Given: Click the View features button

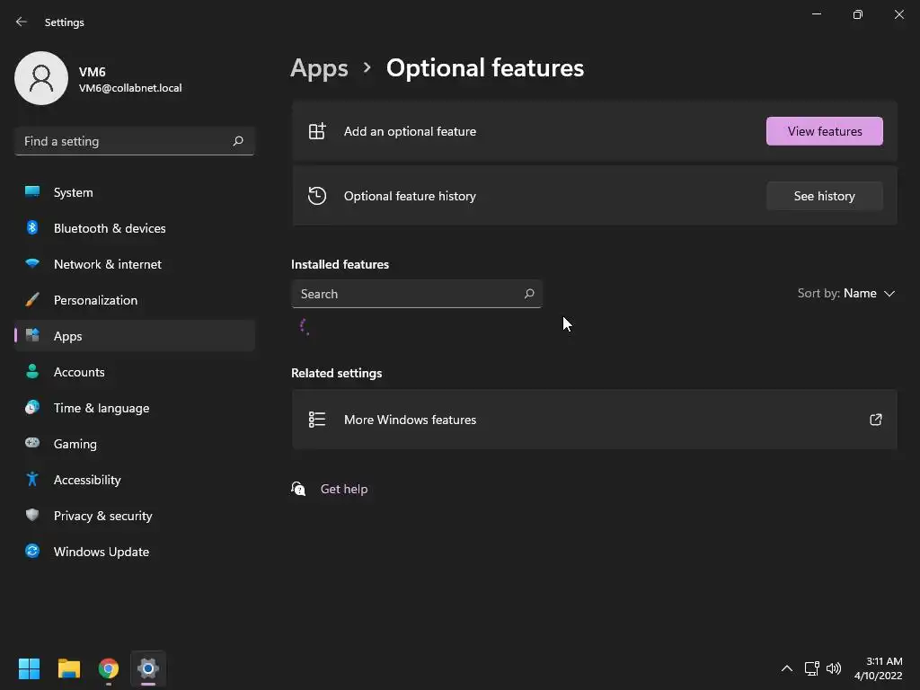Looking at the screenshot, I should [x=824, y=131].
